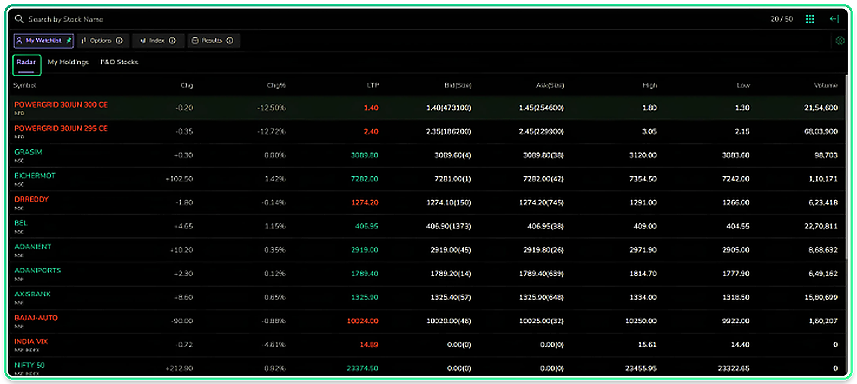Click high value 2971.90 for ADANIENT

pyautogui.click(x=643, y=250)
